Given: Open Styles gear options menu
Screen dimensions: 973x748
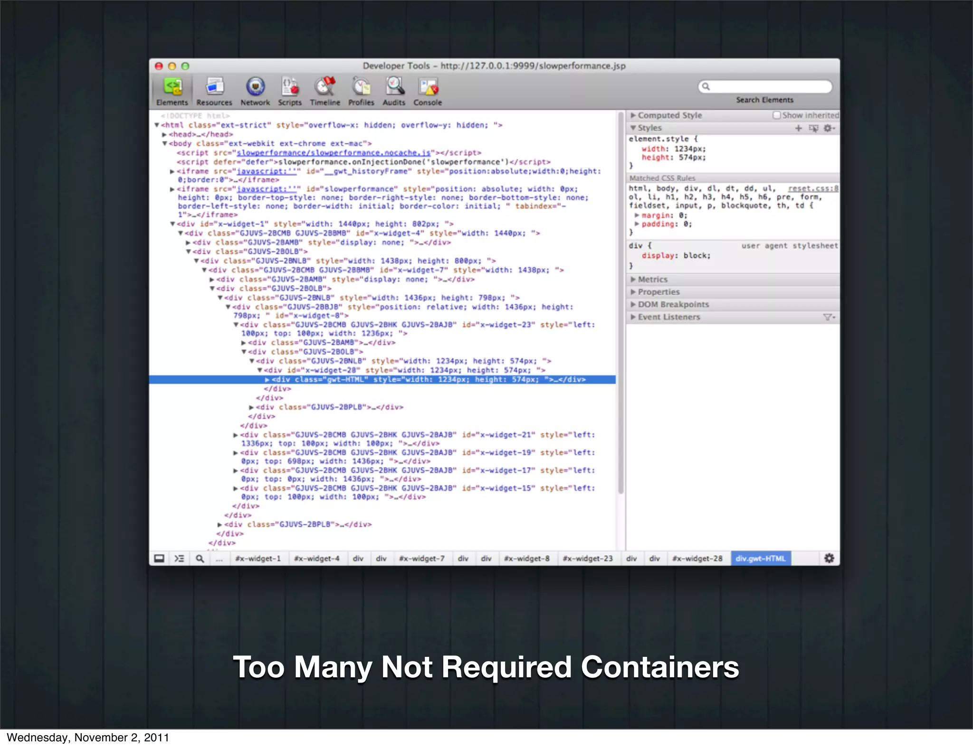Looking at the screenshot, I should 829,128.
